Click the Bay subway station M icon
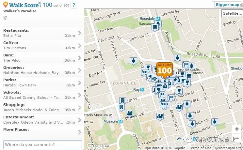This screenshot has height=150, width=243. point(142,89)
